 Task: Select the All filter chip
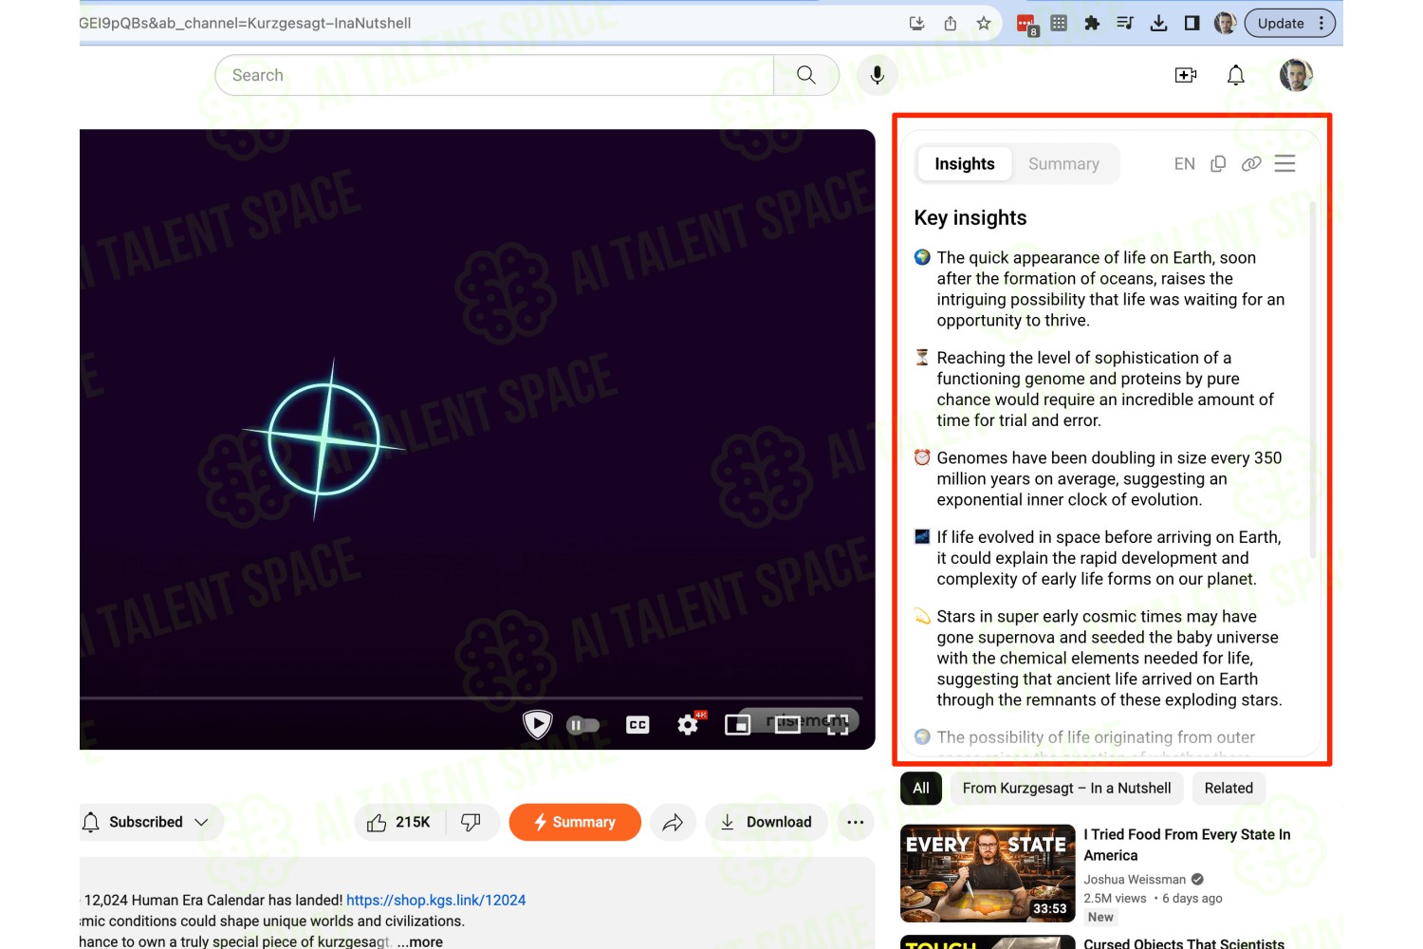921,788
